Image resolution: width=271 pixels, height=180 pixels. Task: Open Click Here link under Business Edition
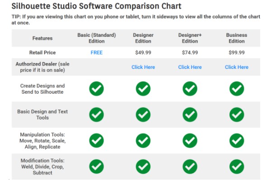(237, 67)
